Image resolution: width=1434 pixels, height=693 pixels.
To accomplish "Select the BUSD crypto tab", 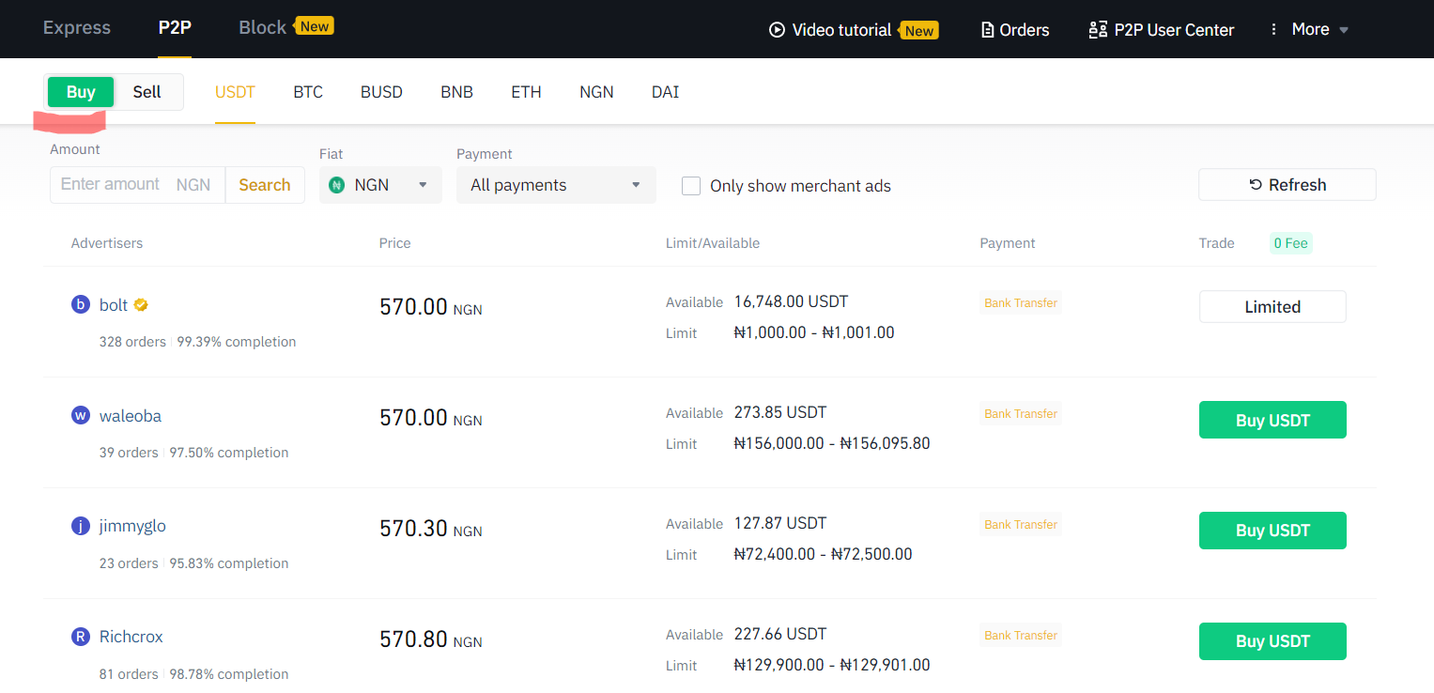I will [x=381, y=92].
